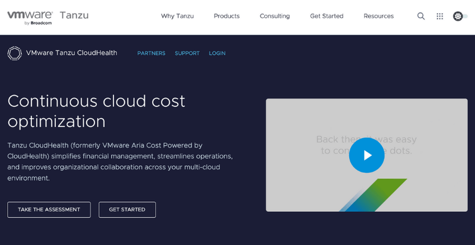
Task: Open the Get Started nav menu
Action: click(327, 16)
